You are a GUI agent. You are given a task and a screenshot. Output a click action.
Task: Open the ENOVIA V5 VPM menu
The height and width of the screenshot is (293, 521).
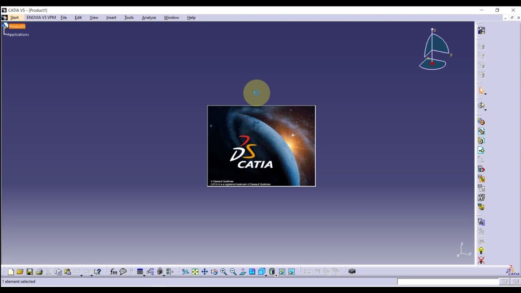click(41, 17)
